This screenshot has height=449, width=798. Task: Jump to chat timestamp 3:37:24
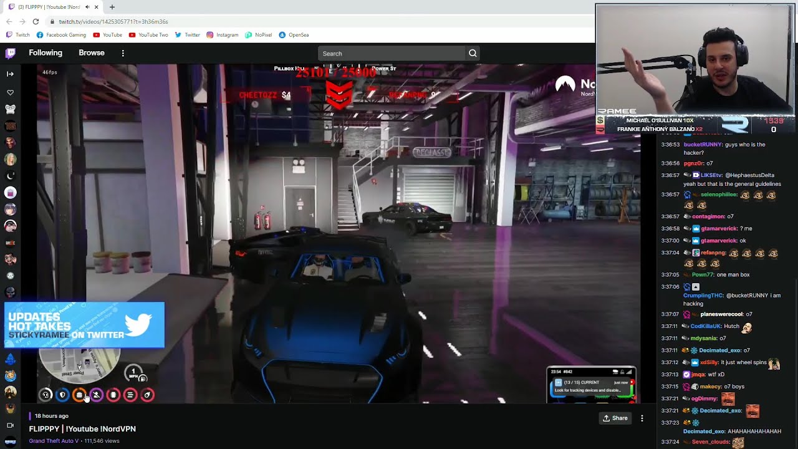670,442
